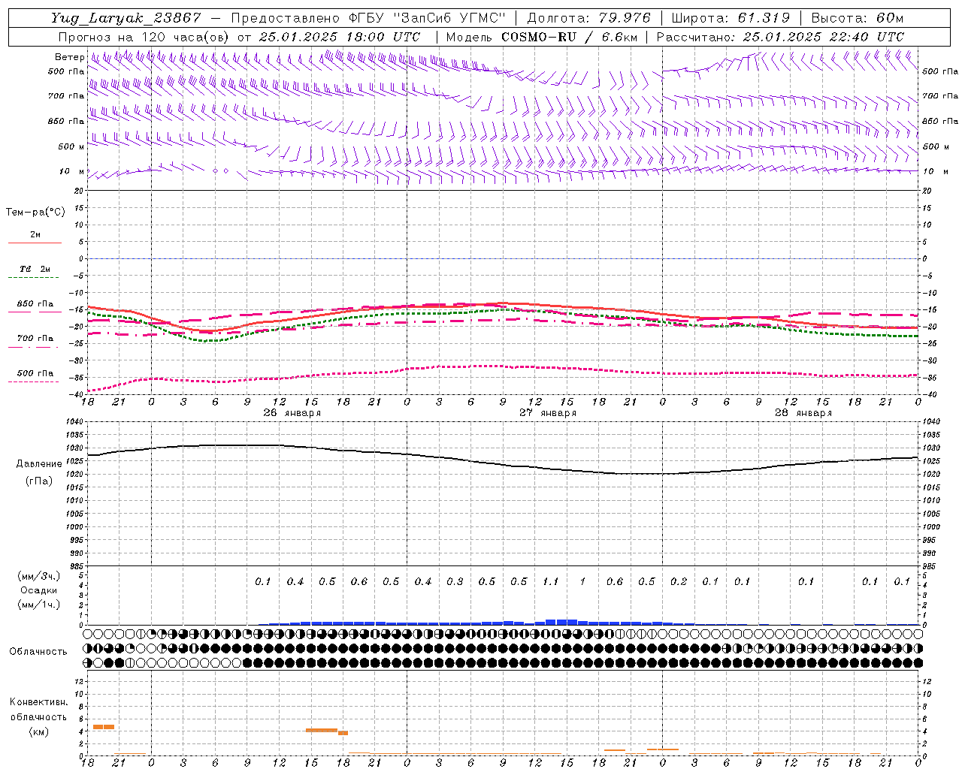This screenshot has height=769, width=962.
Task: Click the 0.2 precipitation value
Action: pyautogui.click(x=679, y=581)
